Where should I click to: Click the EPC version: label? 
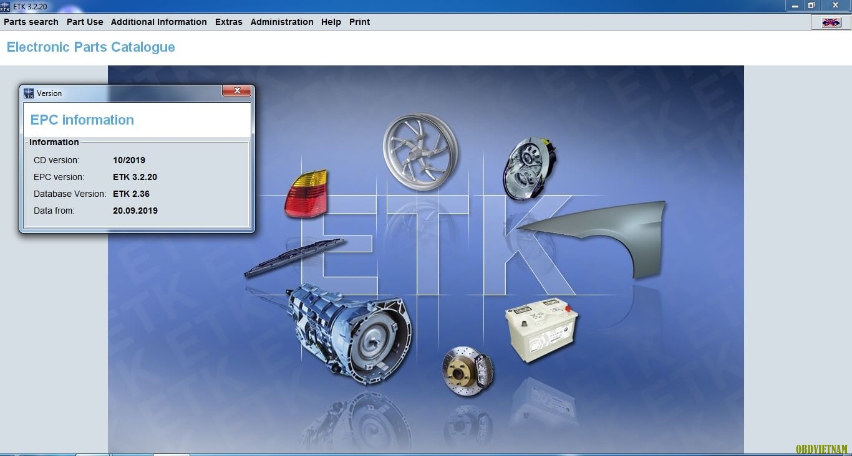click(x=59, y=177)
